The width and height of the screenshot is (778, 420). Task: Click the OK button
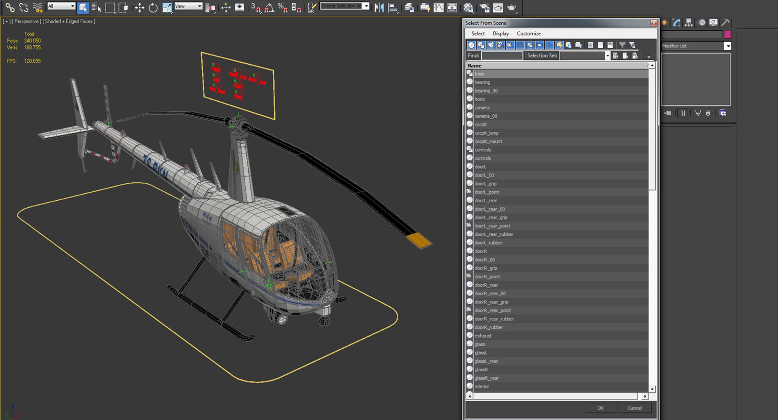point(601,408)
